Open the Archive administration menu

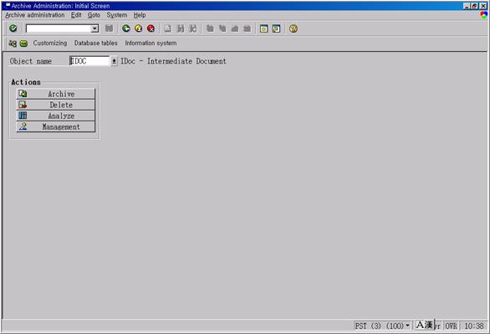click(34, 15)
